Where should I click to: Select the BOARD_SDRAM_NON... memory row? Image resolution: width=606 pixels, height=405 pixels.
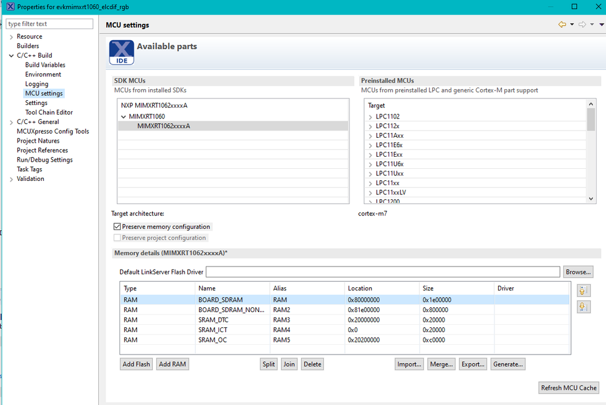[x=345, y=310]
